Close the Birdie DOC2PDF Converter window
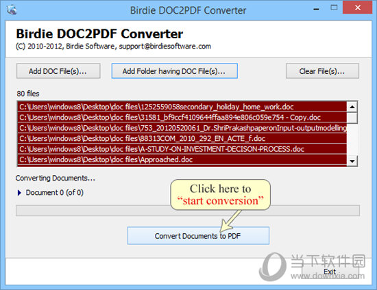The width and height of the screenshot is (377, 290). point(358,8)
